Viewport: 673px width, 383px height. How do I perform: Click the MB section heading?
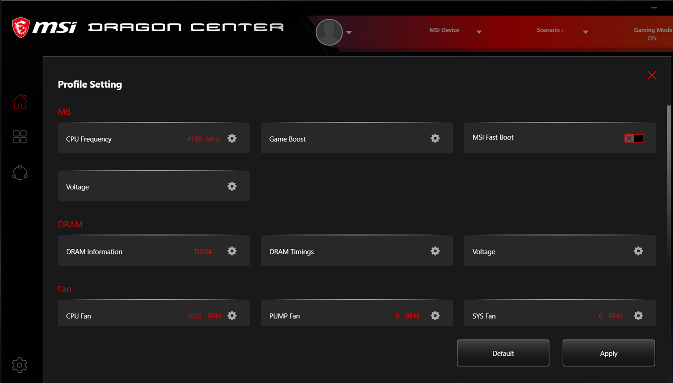[64, 112]
